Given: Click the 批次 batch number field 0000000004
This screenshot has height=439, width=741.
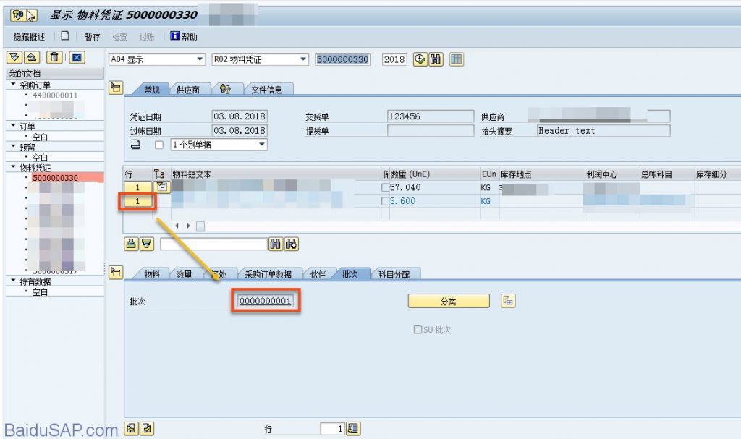Looking at the screenshot, I should pyautogui.click(x=265, y=301).
